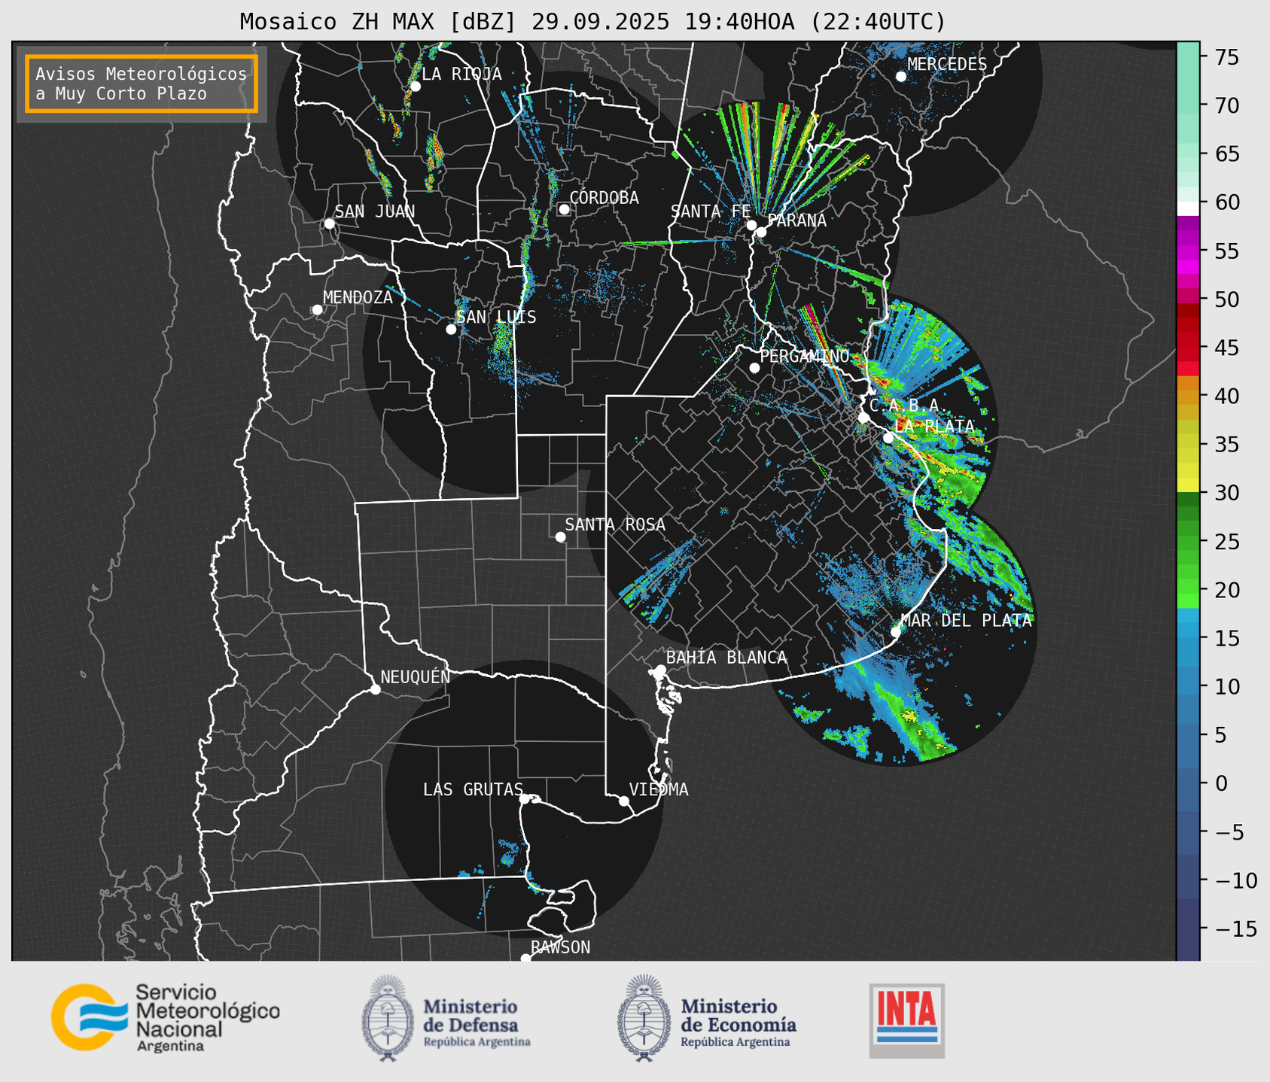The image size is (1270, 1082).
Task: Click the Avisos Meteorológicos a Muy Corto Plazo box
Action: pos(142,84)
